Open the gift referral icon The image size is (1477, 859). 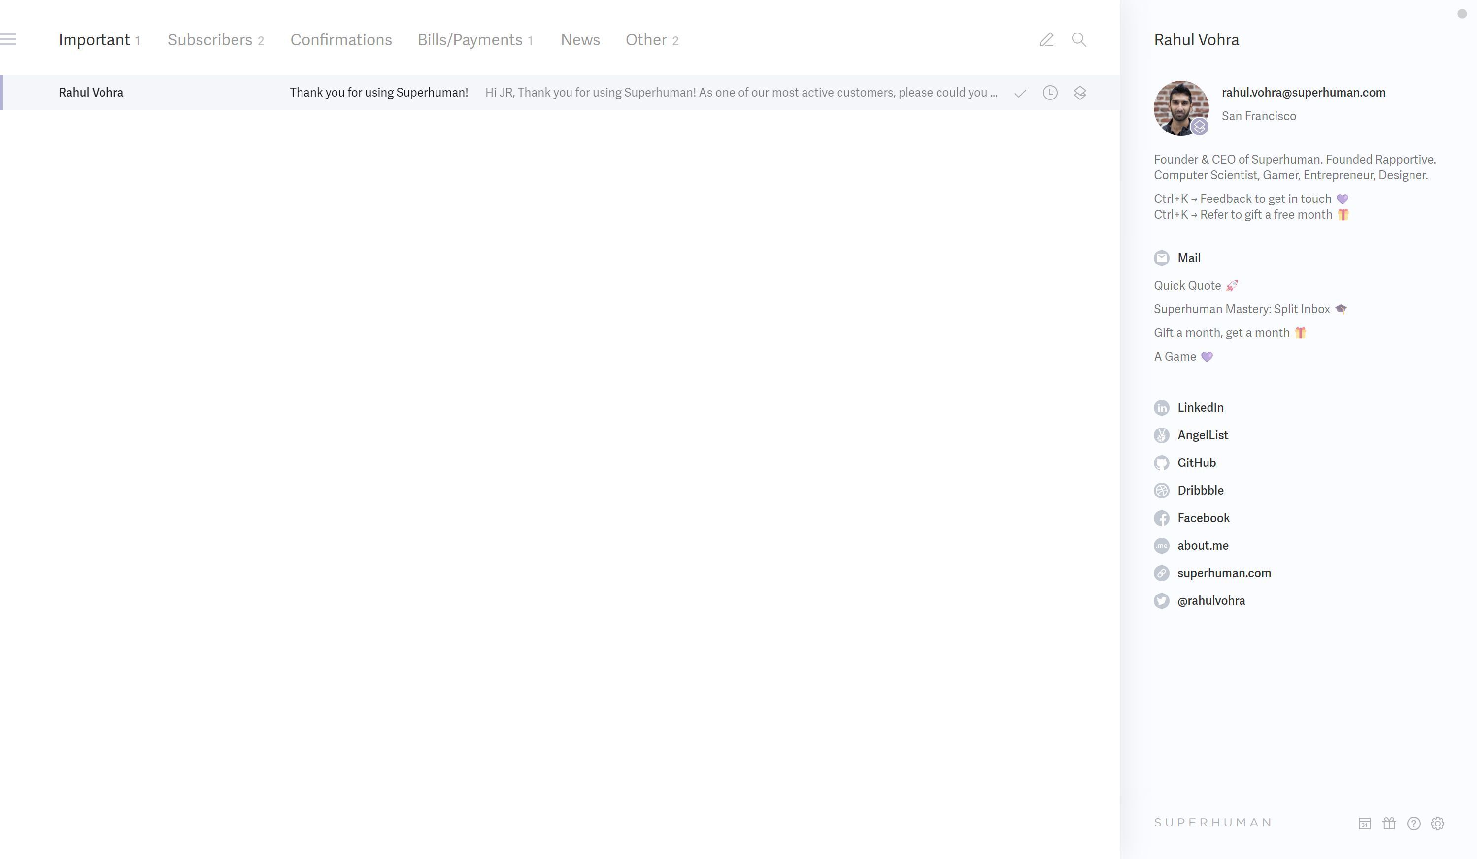1389,823
